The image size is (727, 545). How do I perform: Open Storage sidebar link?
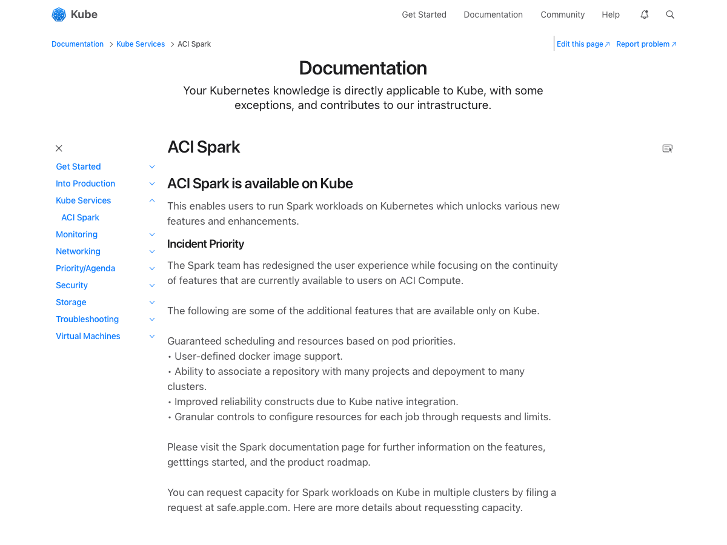pos(71,302)
